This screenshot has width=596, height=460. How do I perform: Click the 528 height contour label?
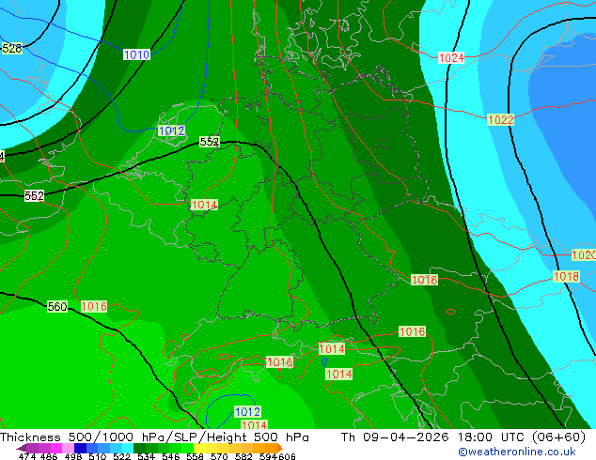12,49
